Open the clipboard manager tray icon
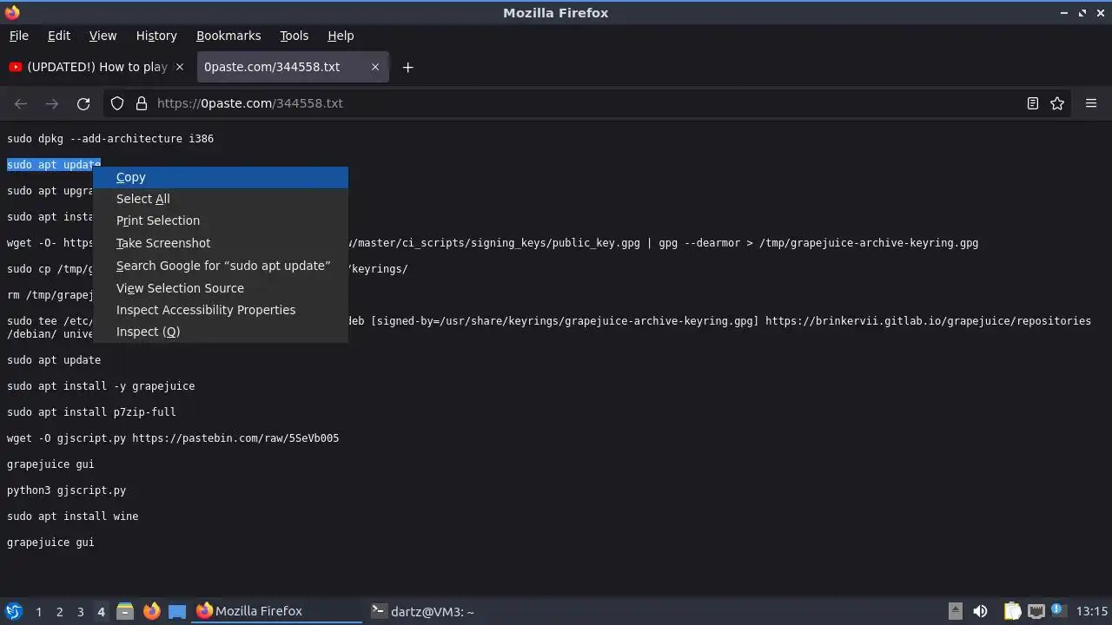The image size is (1112, 625). [x=1013, y=611]
